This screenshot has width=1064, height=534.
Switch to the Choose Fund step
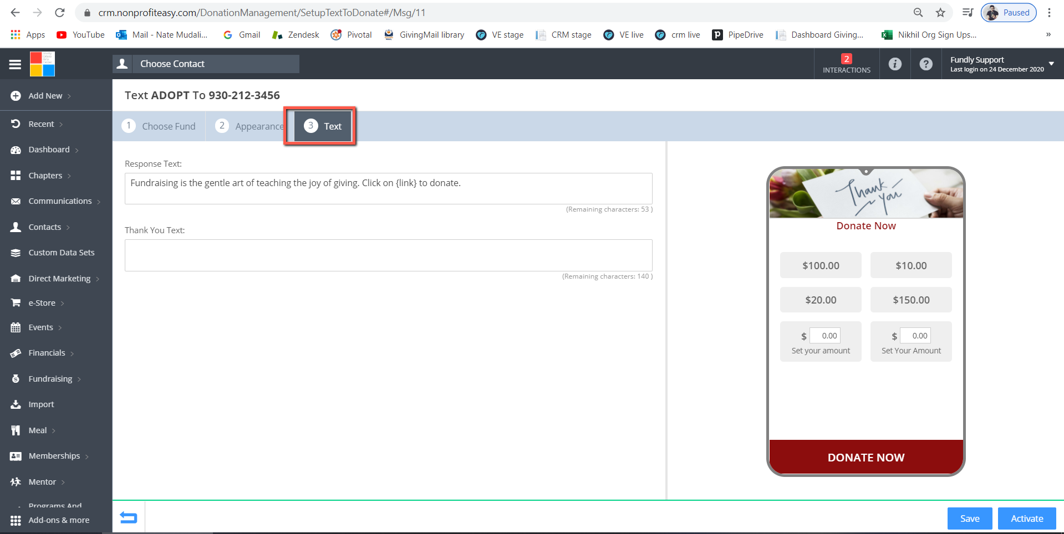(159, 126)
